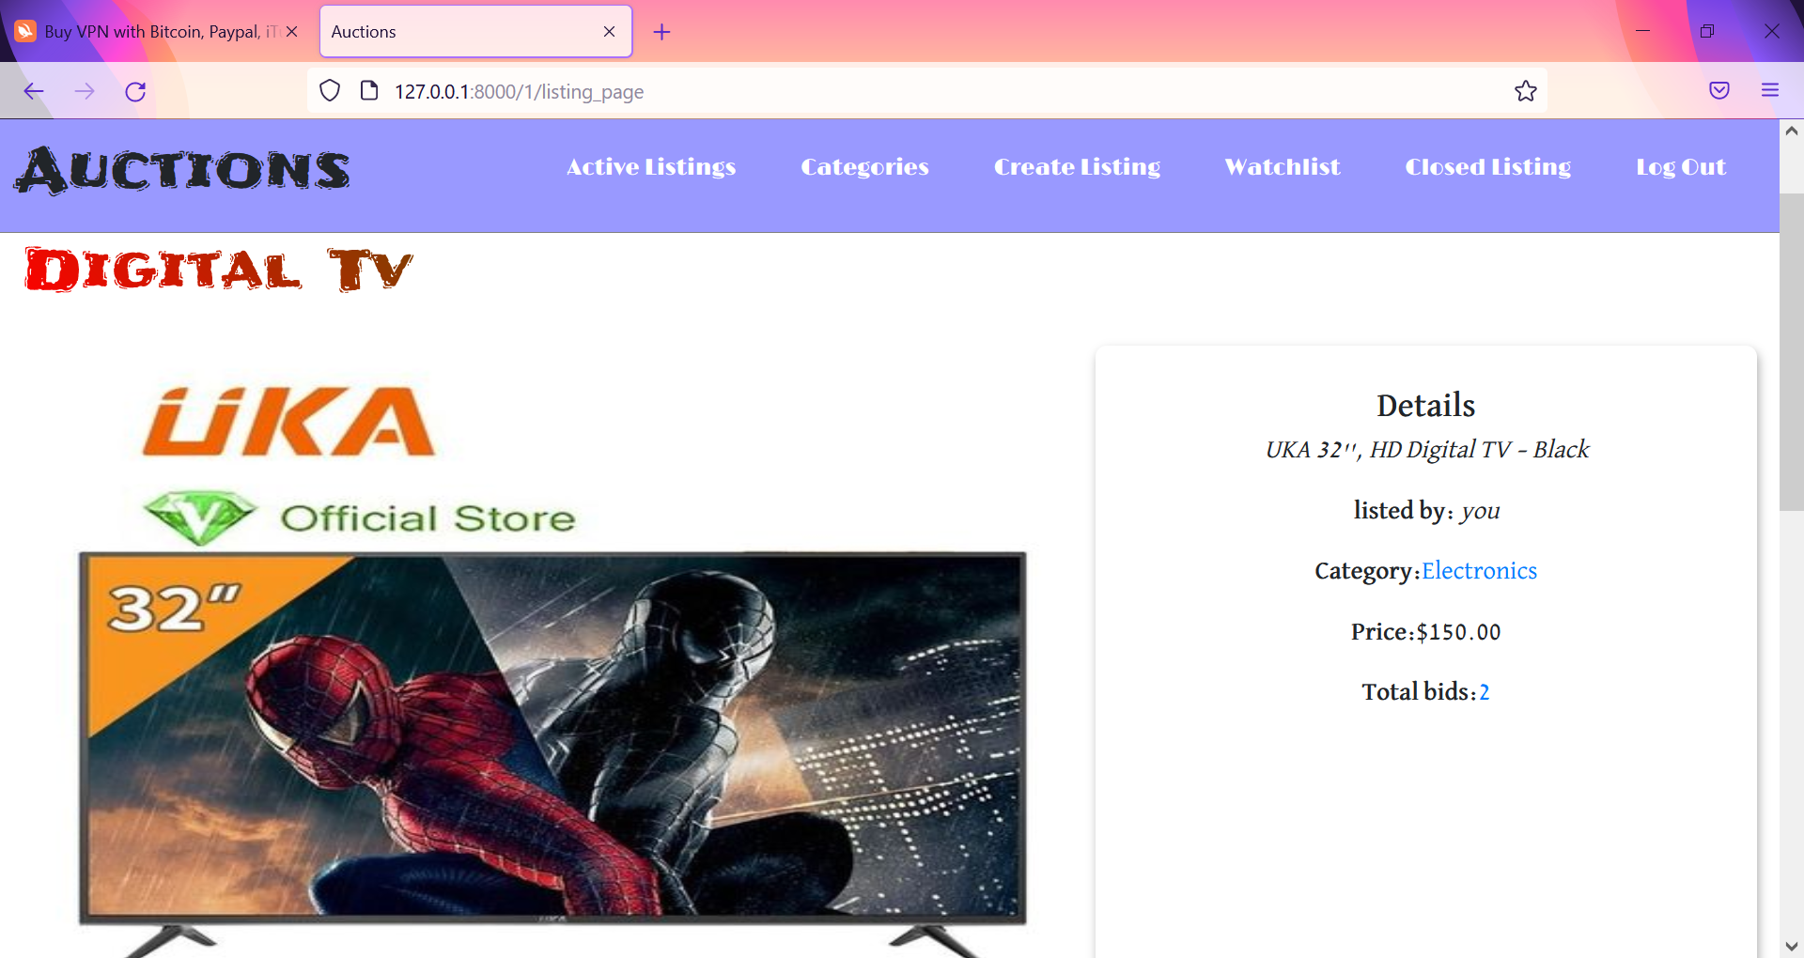Open the Watchlist page

pos(1283,167)
